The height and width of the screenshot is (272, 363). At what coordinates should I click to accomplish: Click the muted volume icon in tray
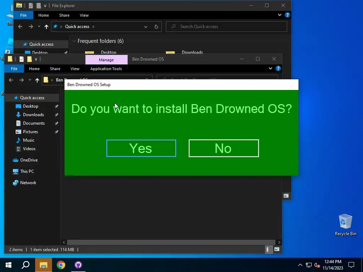(317, 265)
